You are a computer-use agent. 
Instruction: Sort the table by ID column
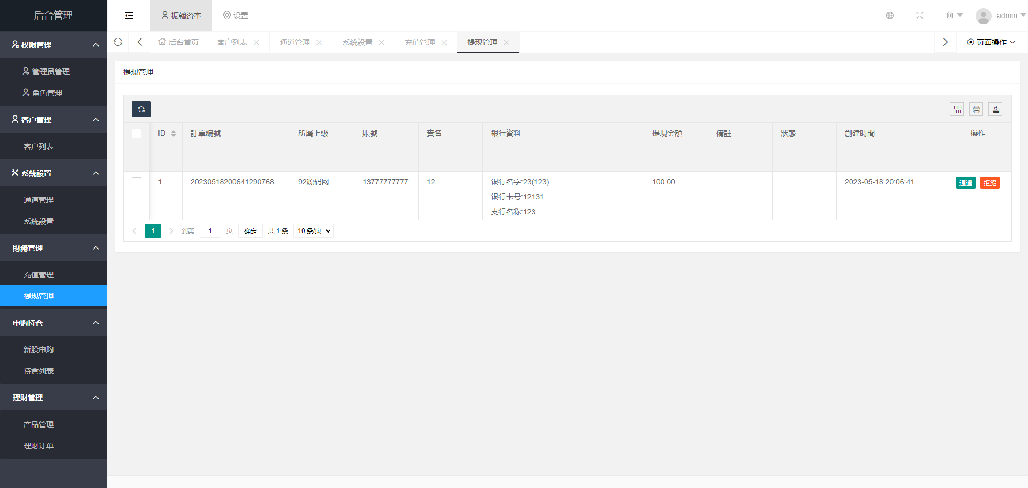click(173, 134)
